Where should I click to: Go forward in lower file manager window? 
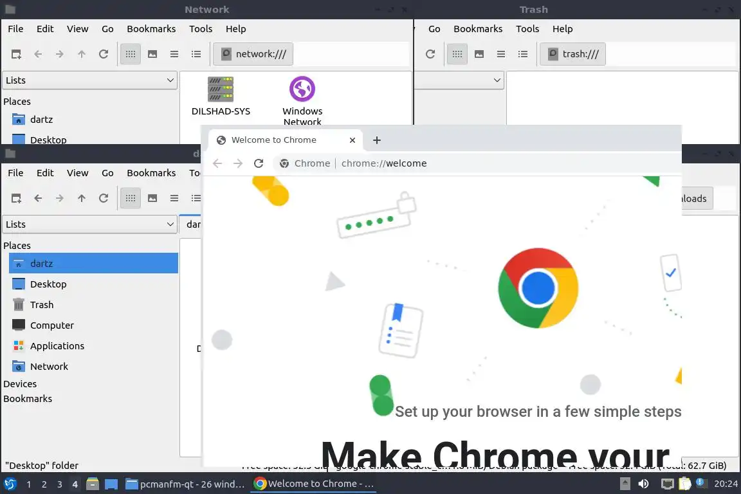(60, 198)
